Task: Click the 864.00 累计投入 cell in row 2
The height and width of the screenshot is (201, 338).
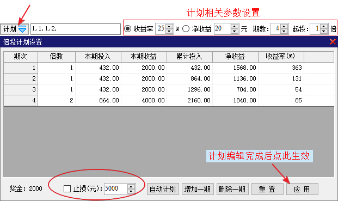Action: point(189,78)
